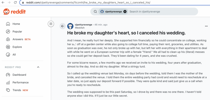
Task: Select the Answers BETA icon
Action: [8, 39]
